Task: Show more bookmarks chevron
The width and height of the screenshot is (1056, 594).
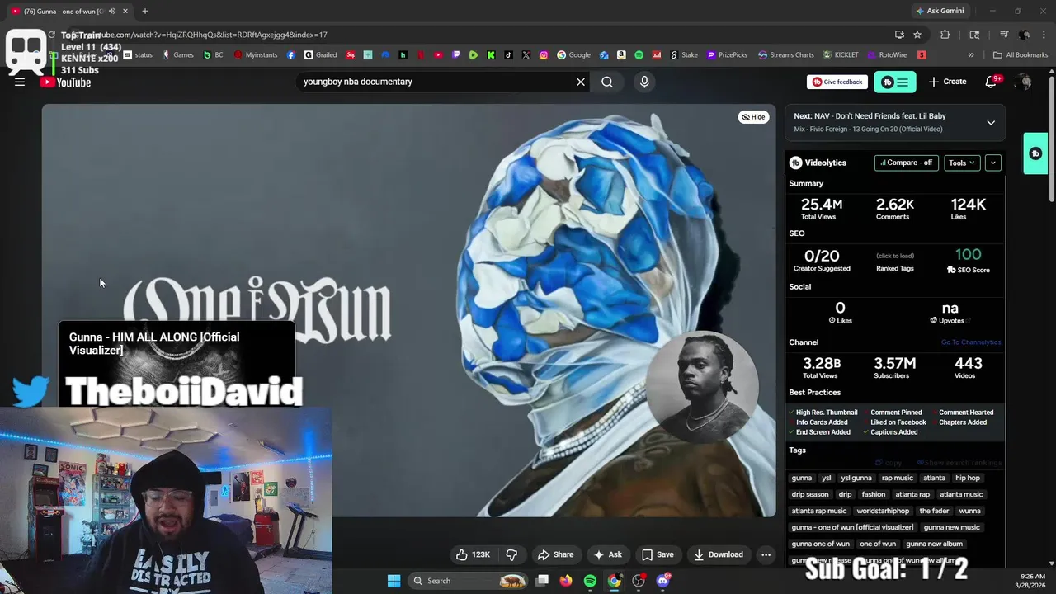Action: point(971,55)
